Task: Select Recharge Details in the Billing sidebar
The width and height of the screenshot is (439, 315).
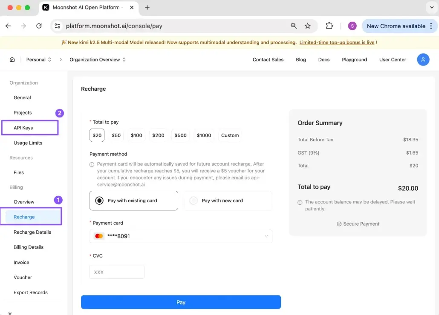Action: tap(32, 232)
